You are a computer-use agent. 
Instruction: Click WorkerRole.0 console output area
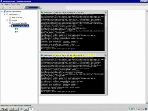(x=73, y=32)
